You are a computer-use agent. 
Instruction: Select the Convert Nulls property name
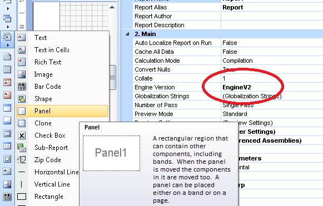pyautogui.click(x=152, y=69)
